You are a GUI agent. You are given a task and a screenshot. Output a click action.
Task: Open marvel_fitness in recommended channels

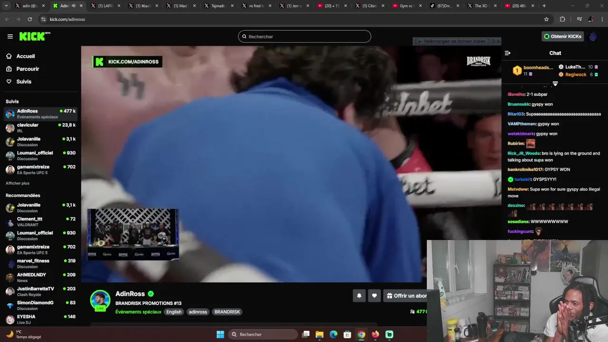point(40,264)
